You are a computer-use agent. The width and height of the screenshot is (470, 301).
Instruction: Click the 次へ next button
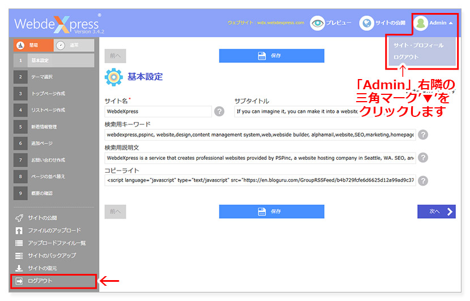(437, 212)
